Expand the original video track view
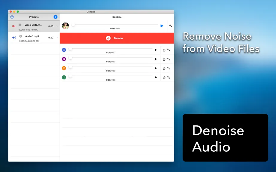276x172 pixels. (171, 26)
